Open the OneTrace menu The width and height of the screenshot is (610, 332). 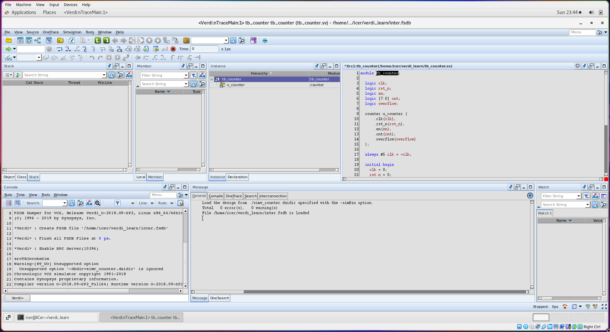tap(51, 32)
